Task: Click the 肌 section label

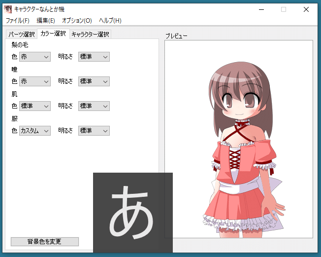Action: click(x=14, y=94)
